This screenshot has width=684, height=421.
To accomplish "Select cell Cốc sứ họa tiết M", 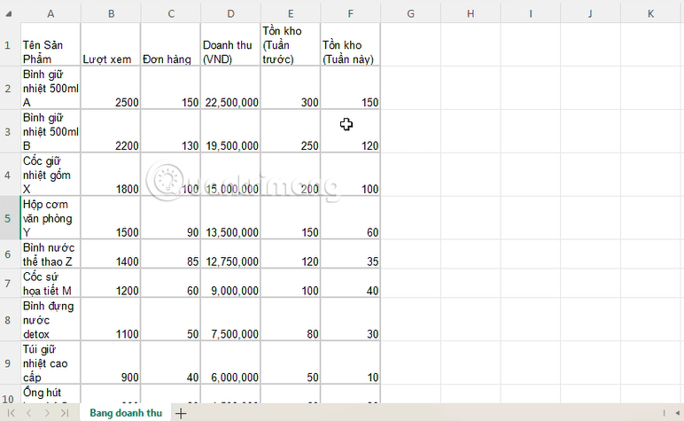I will click(x=51, y=283).
